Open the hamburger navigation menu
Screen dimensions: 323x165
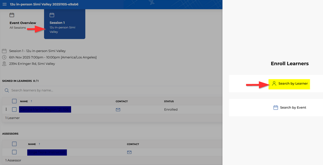click(4, 4)
